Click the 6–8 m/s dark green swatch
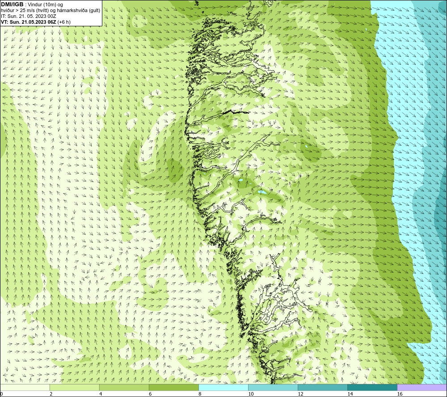447x397 pixels. click(x=173, y=387)
